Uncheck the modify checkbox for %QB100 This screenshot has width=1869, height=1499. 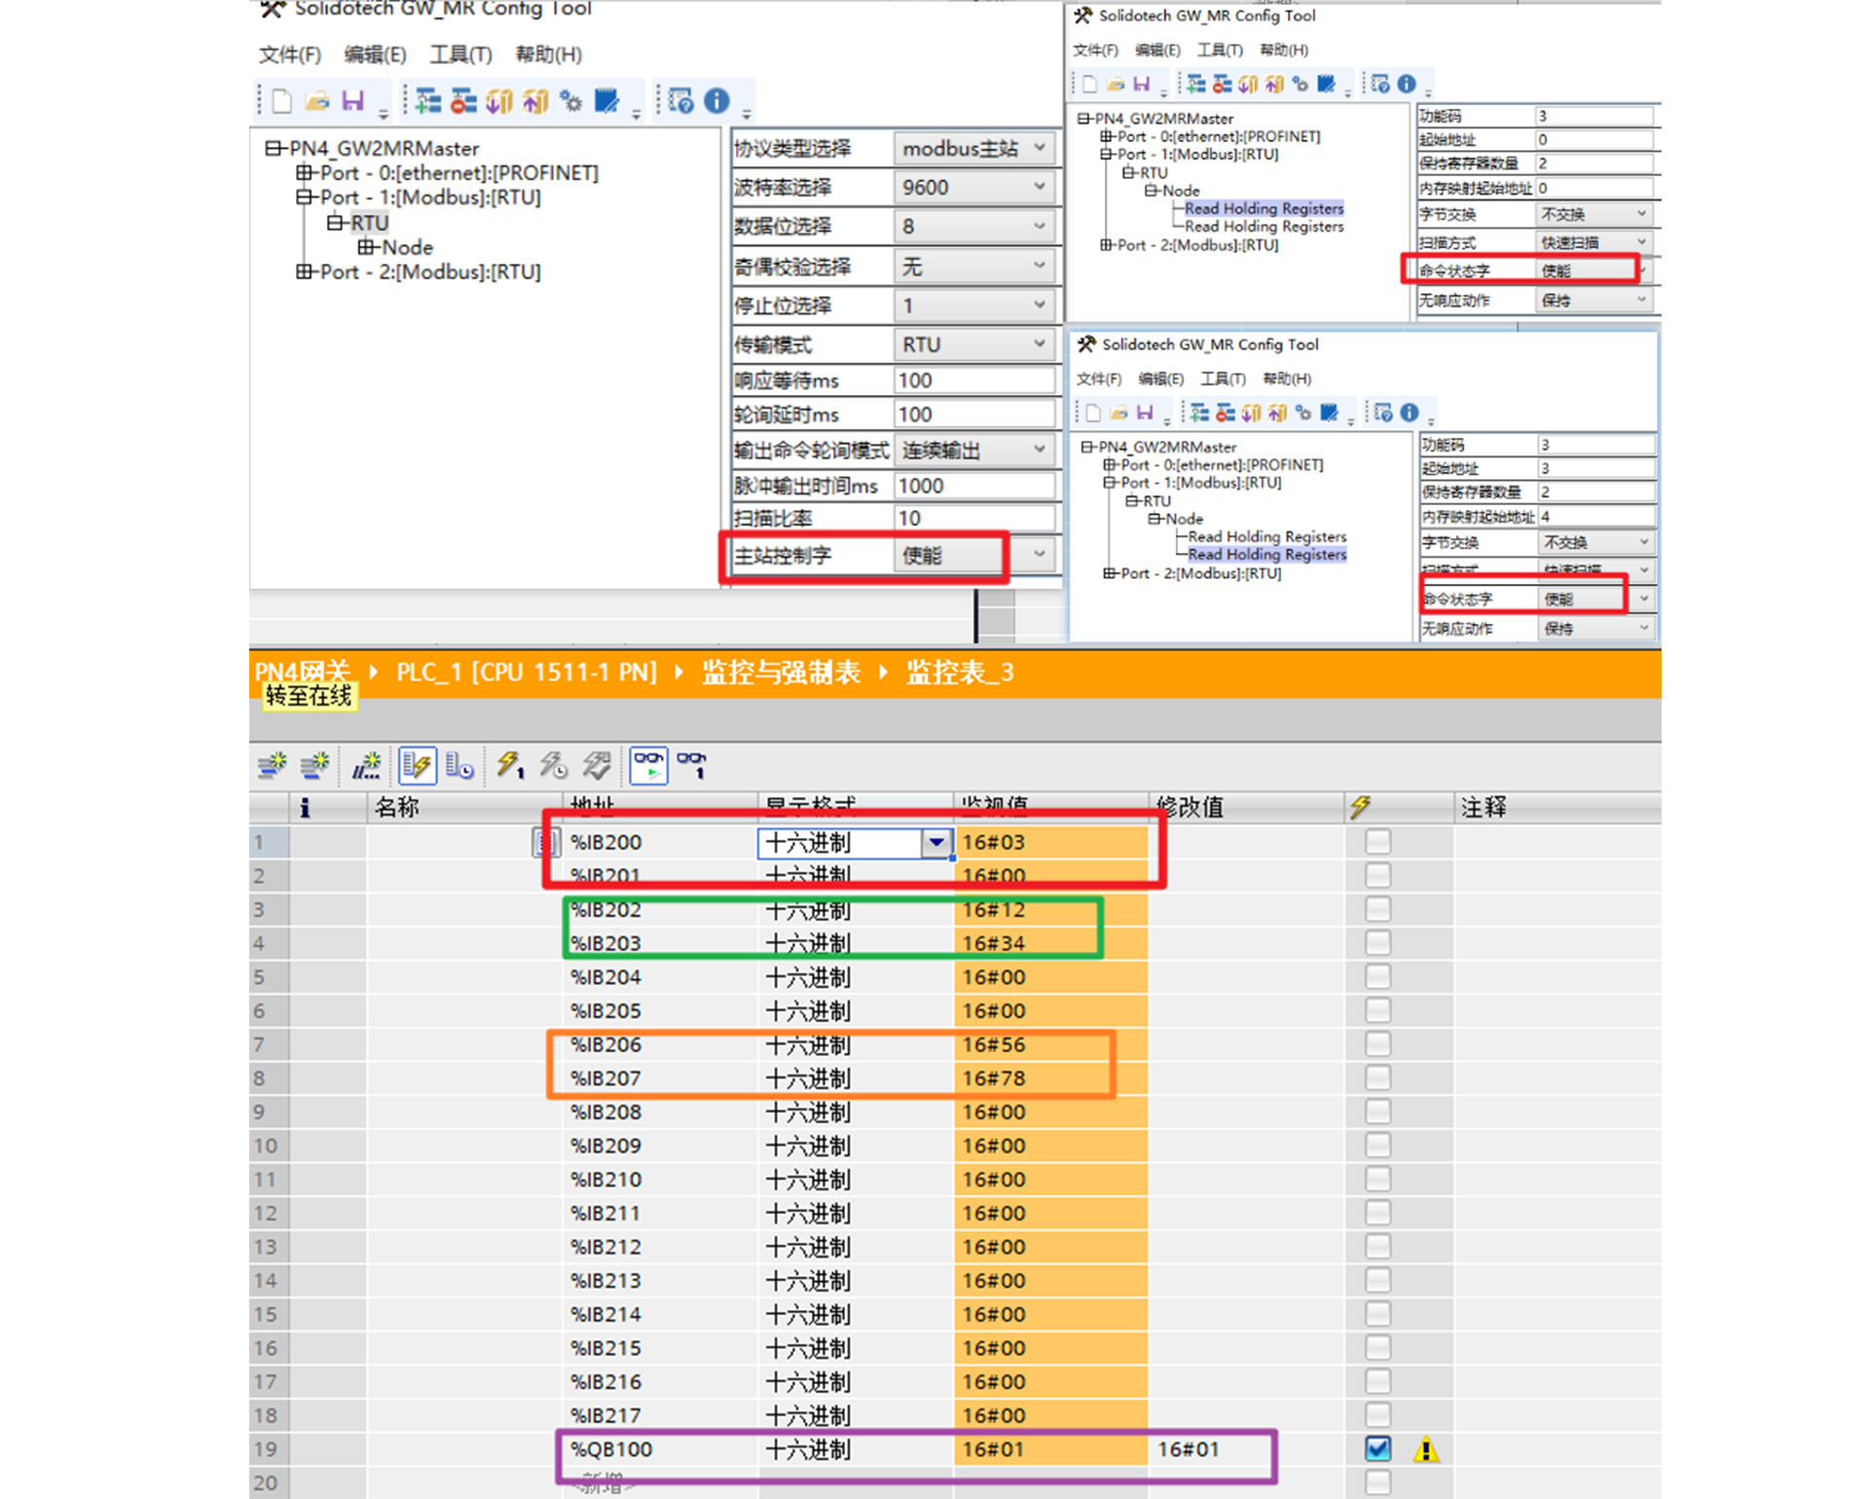[1377, 1448]
